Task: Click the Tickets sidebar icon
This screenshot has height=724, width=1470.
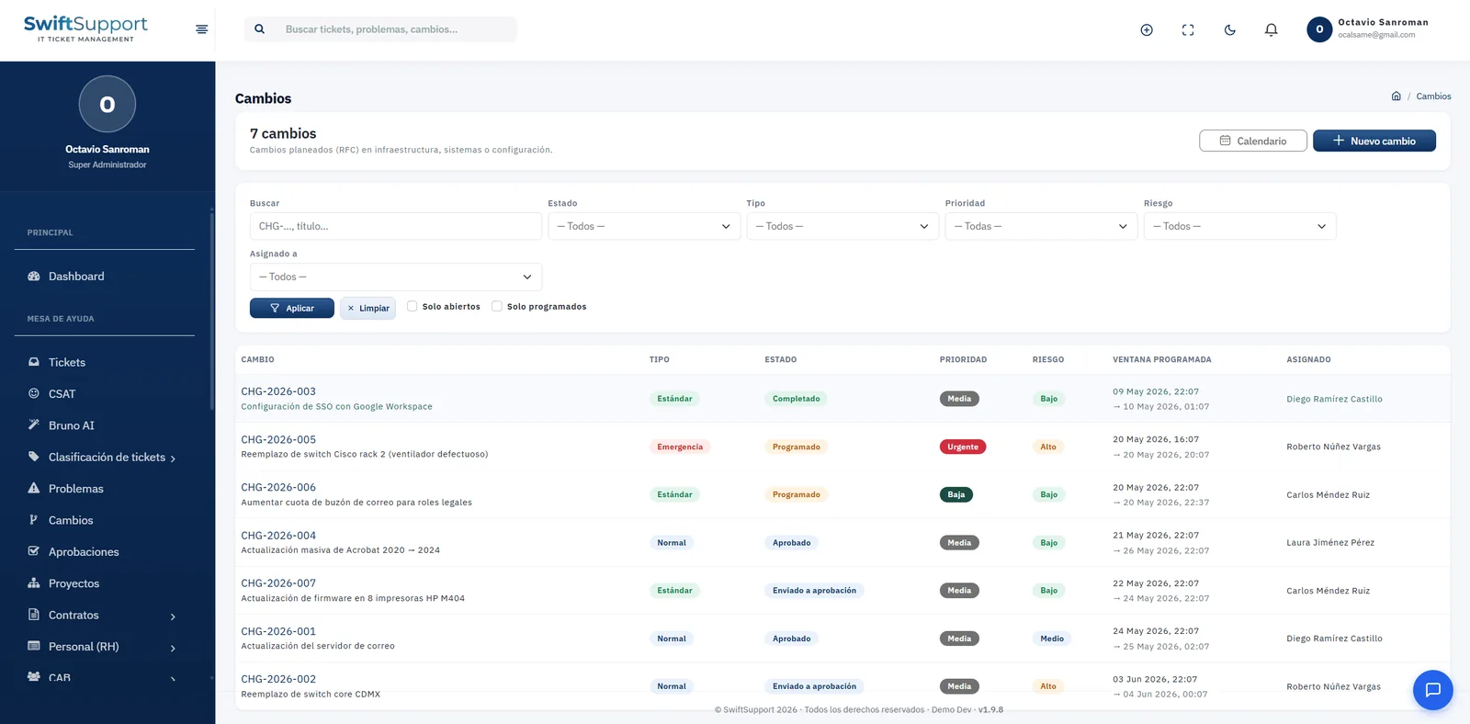Action: [34, 362]
